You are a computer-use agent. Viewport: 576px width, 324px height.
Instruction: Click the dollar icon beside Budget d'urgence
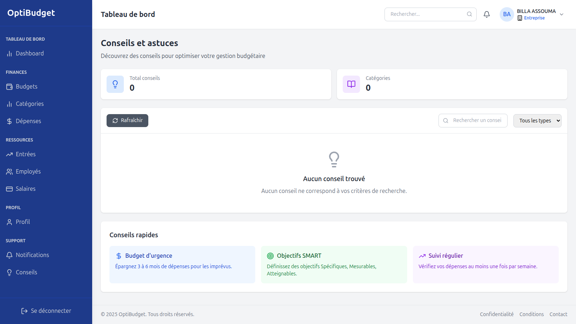coord(119,256)
